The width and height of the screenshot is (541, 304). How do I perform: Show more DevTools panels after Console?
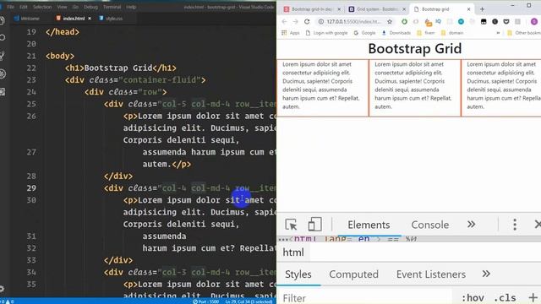point(472,225)
